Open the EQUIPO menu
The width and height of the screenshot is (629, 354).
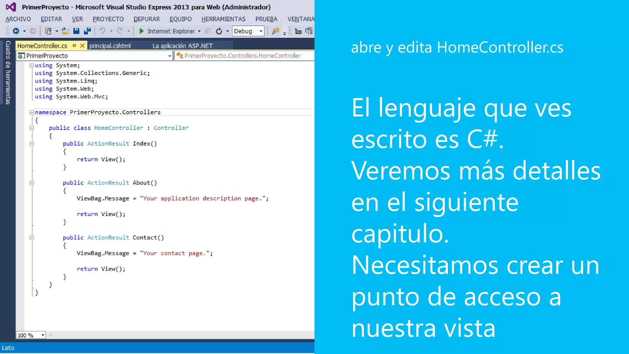181,19
